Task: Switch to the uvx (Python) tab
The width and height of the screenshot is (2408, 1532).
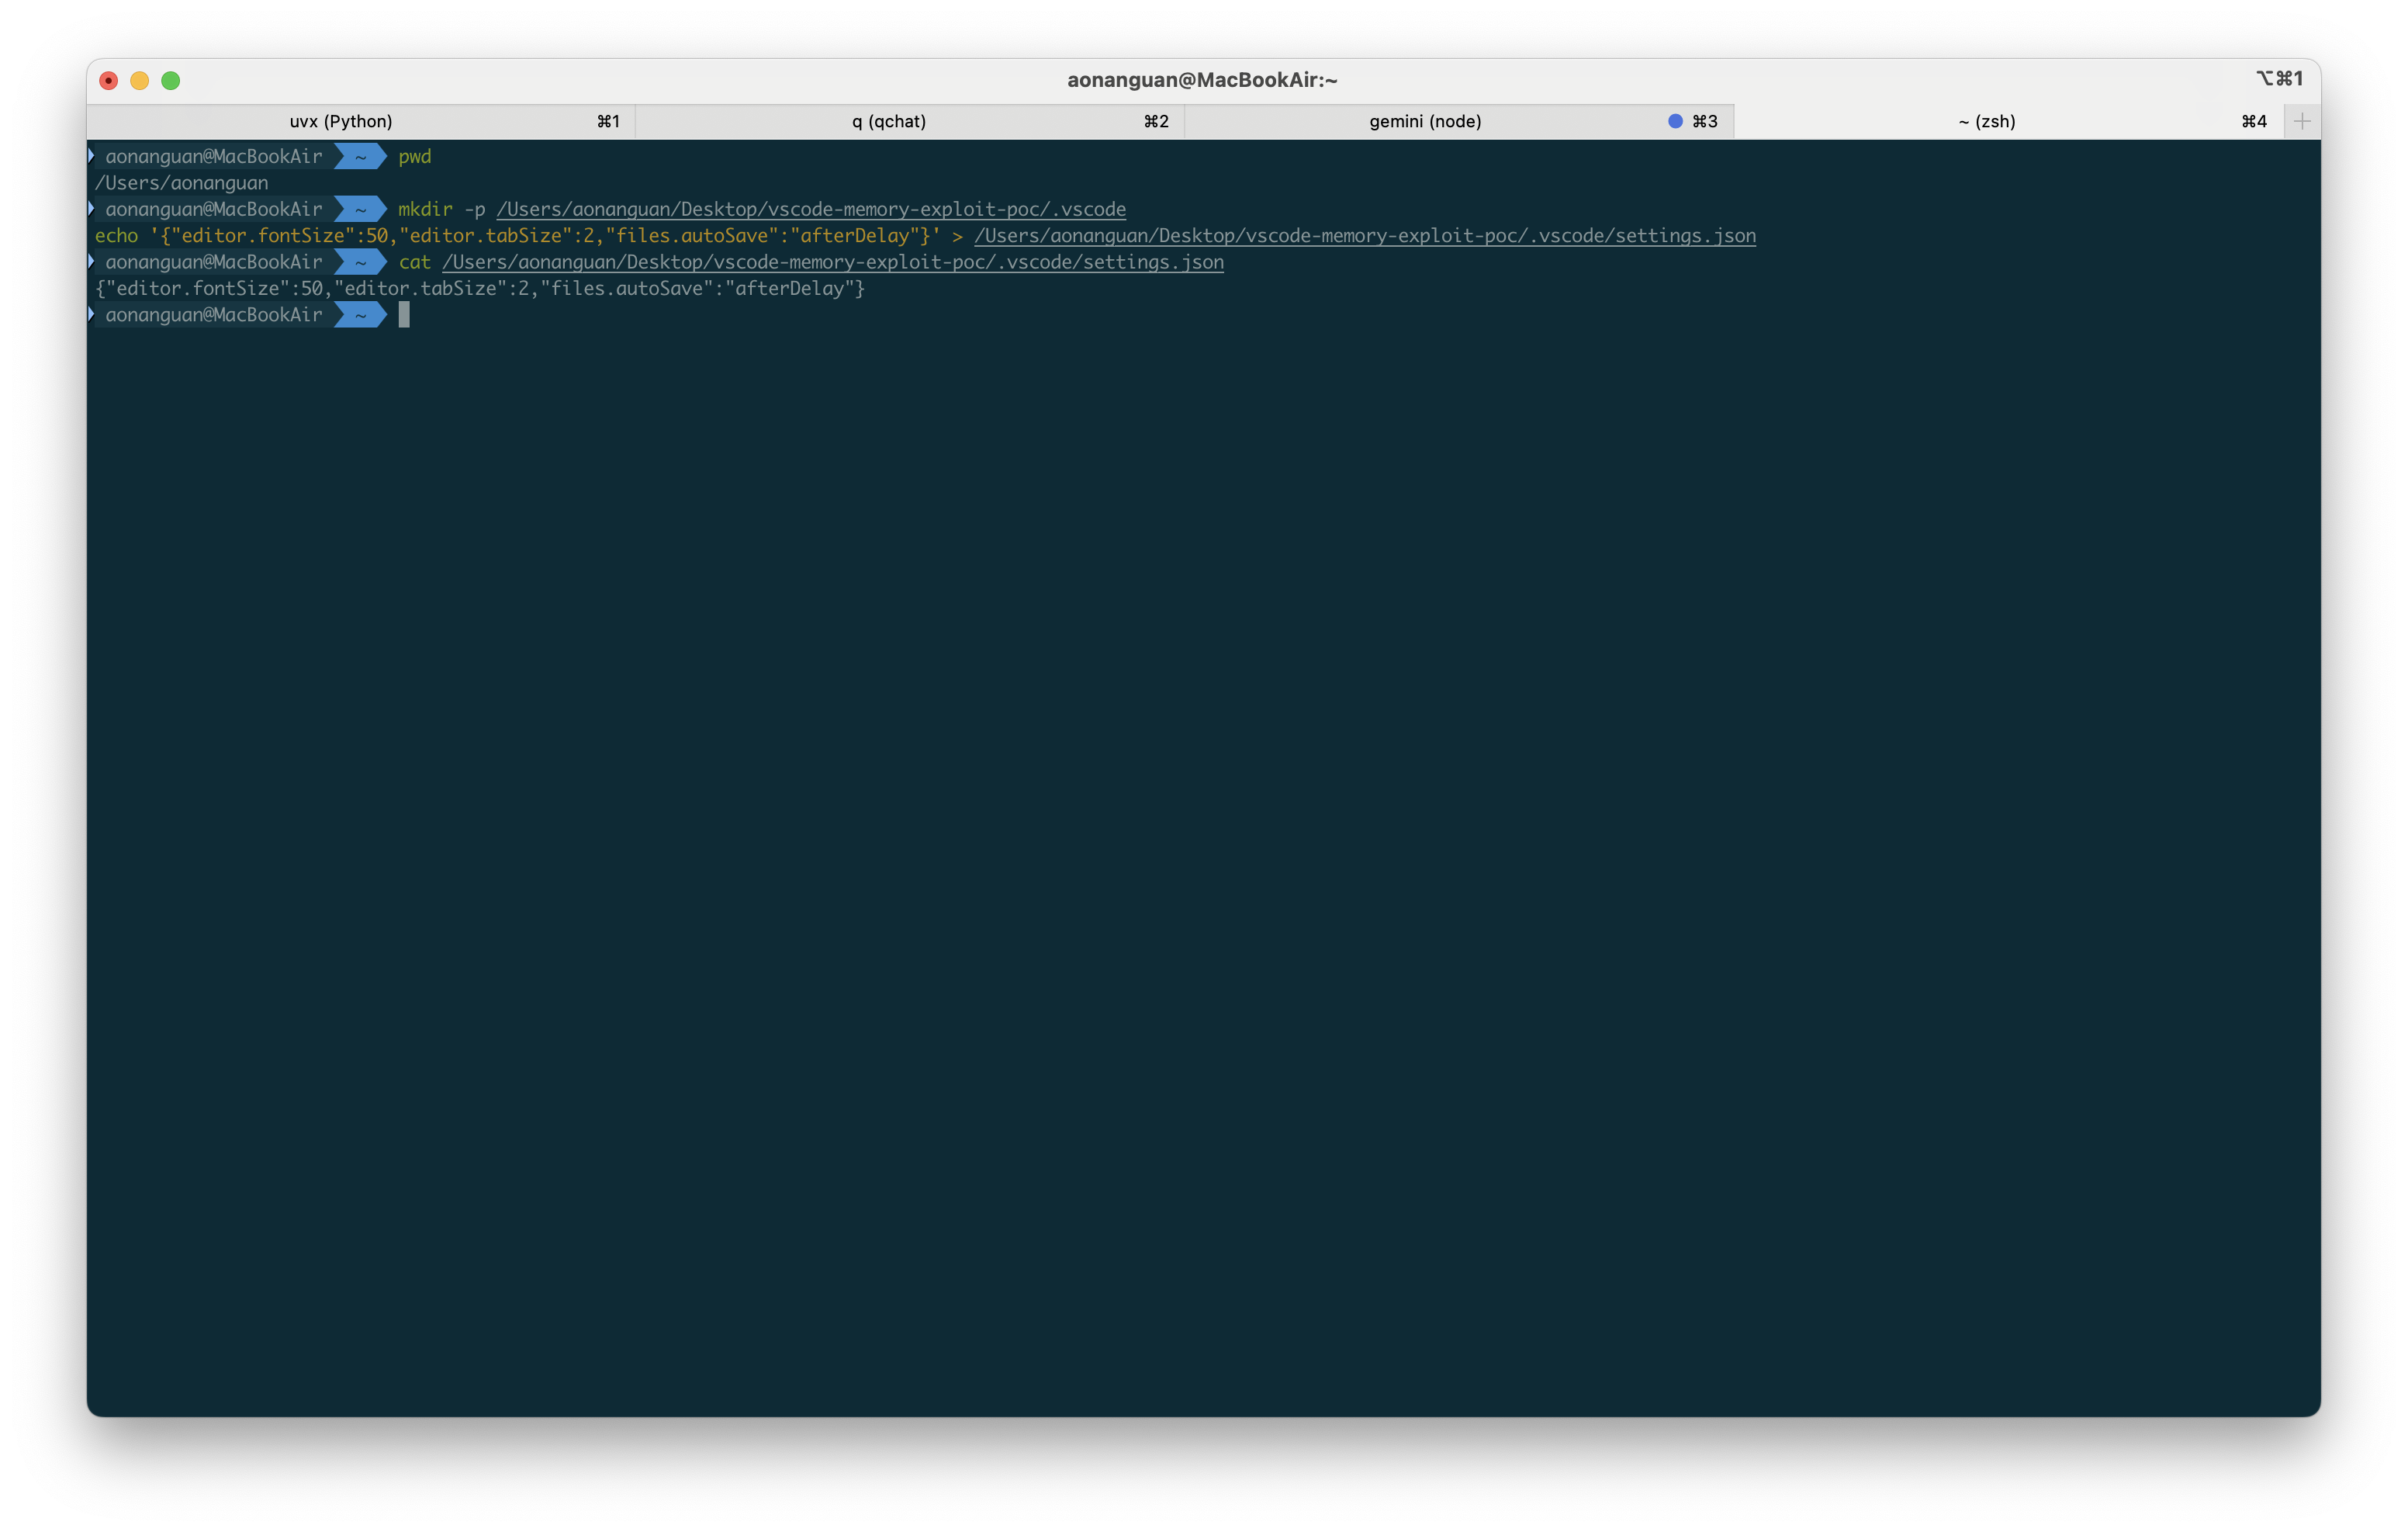Action: point(340,121)
